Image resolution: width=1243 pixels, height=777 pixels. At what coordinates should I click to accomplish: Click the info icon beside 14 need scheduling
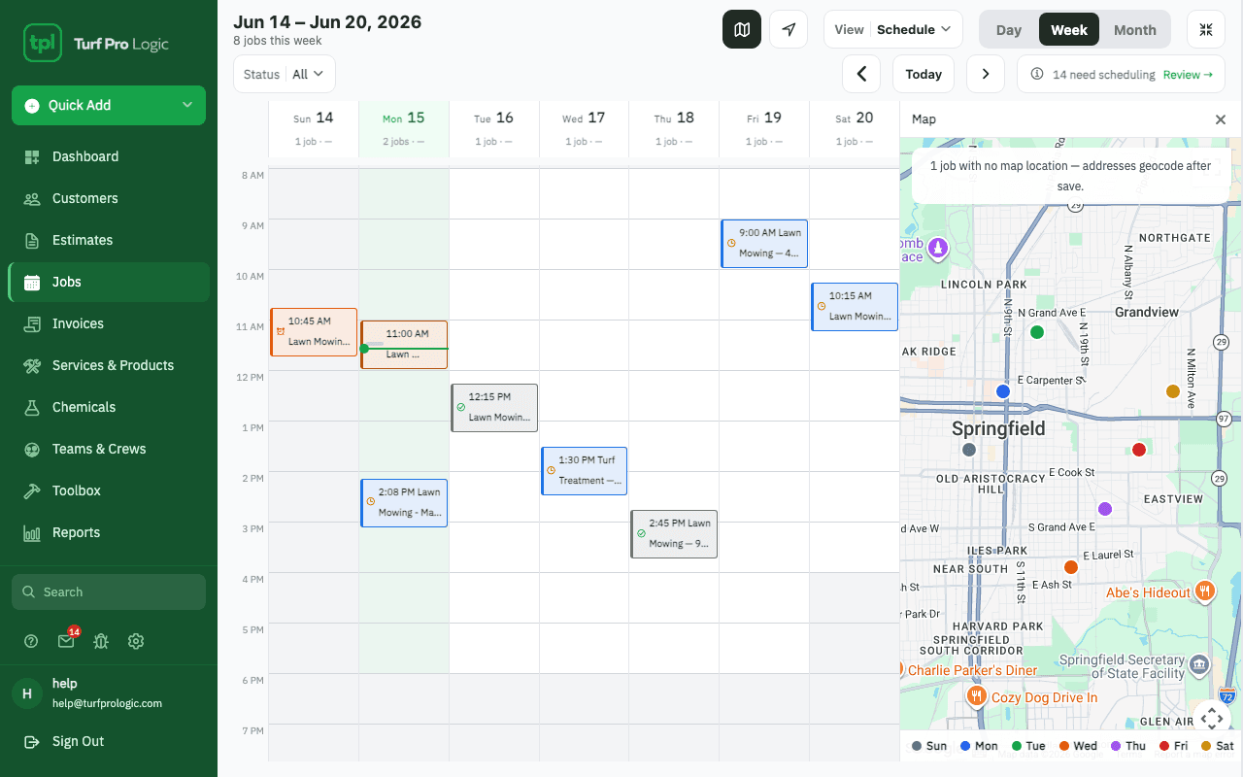(x=1037, y=74)
